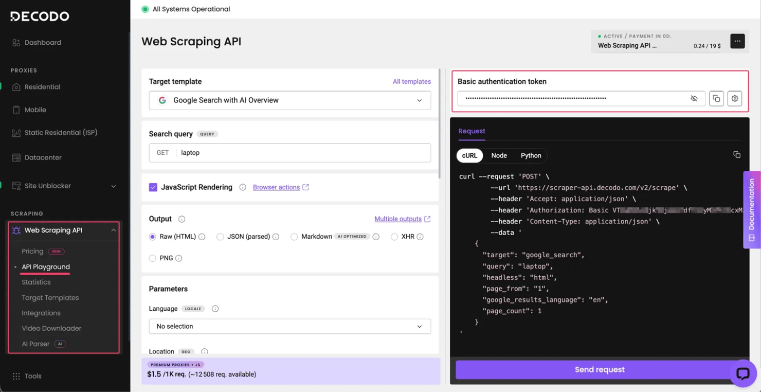Click info icon beside PNG option

tap(178, 258)
